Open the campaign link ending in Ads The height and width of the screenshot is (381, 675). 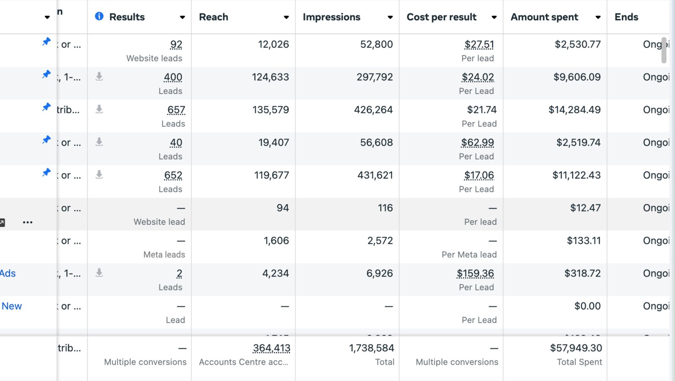coord(8,273)
